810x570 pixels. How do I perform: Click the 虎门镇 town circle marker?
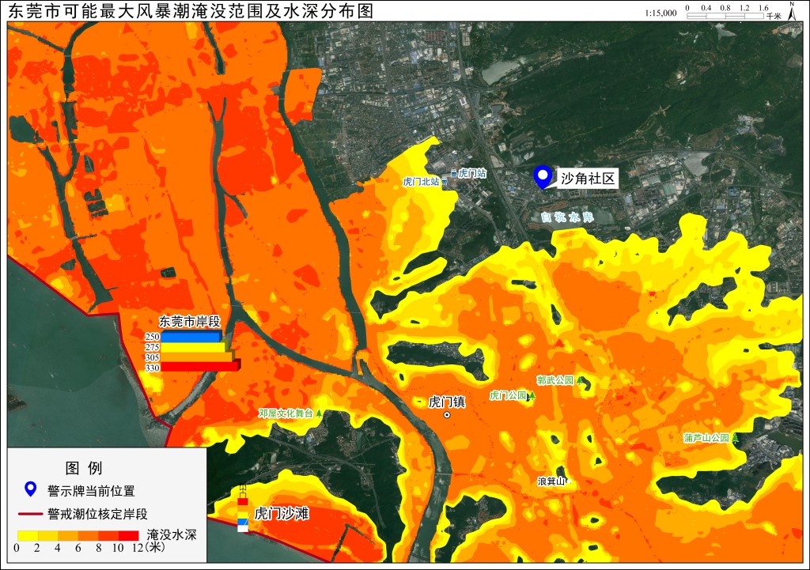(447, 414)
